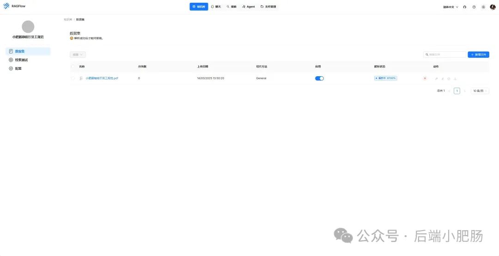Click the RAGFlow logo
This screenshot has width=499, height=256.
tap(14, 6)
